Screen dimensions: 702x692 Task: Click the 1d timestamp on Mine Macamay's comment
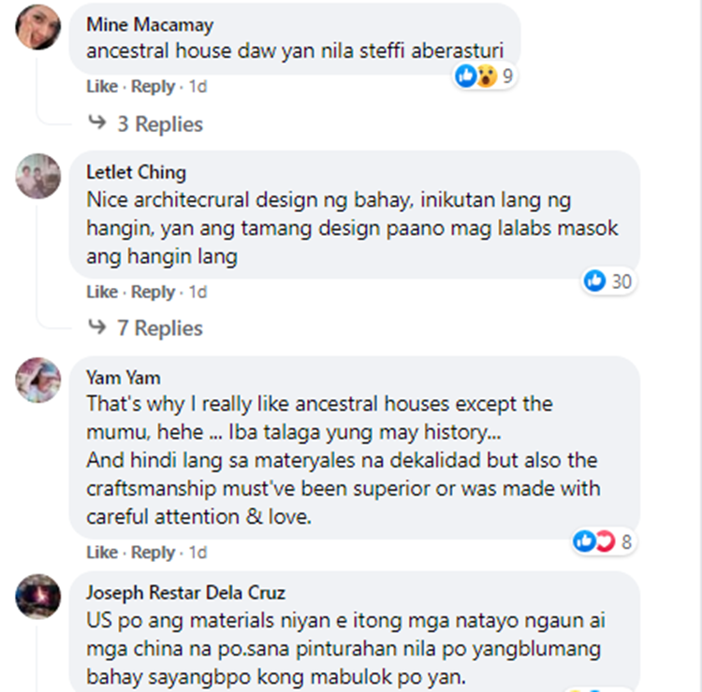click(197, 86)
